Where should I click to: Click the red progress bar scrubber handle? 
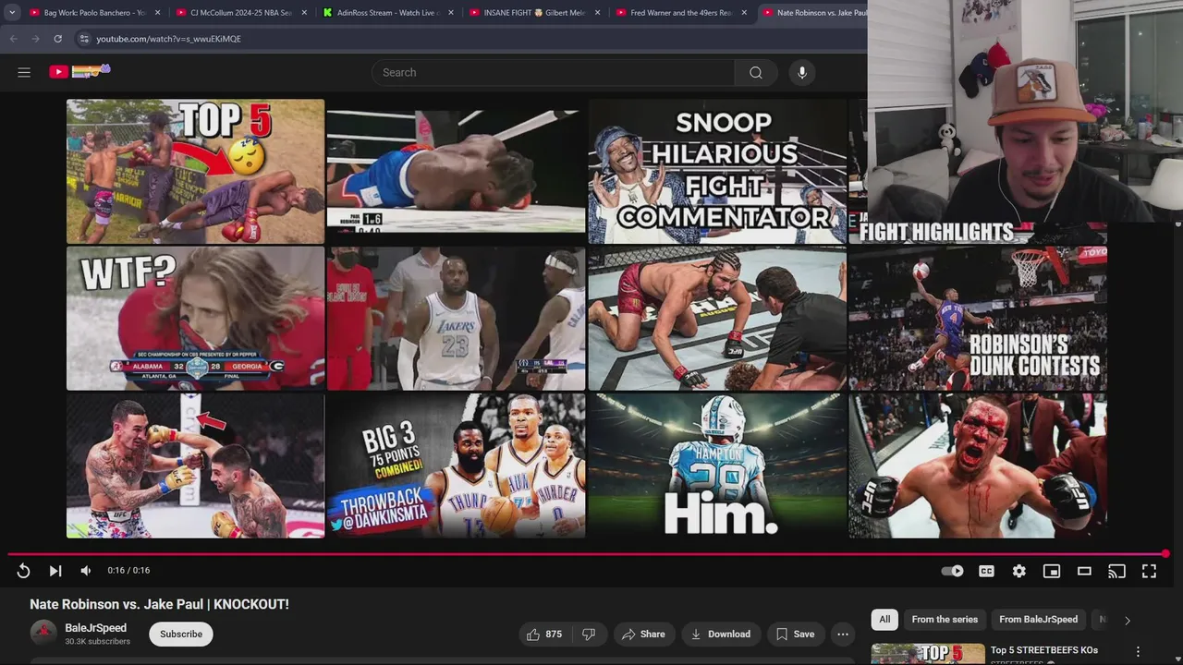pos(1165,554)
